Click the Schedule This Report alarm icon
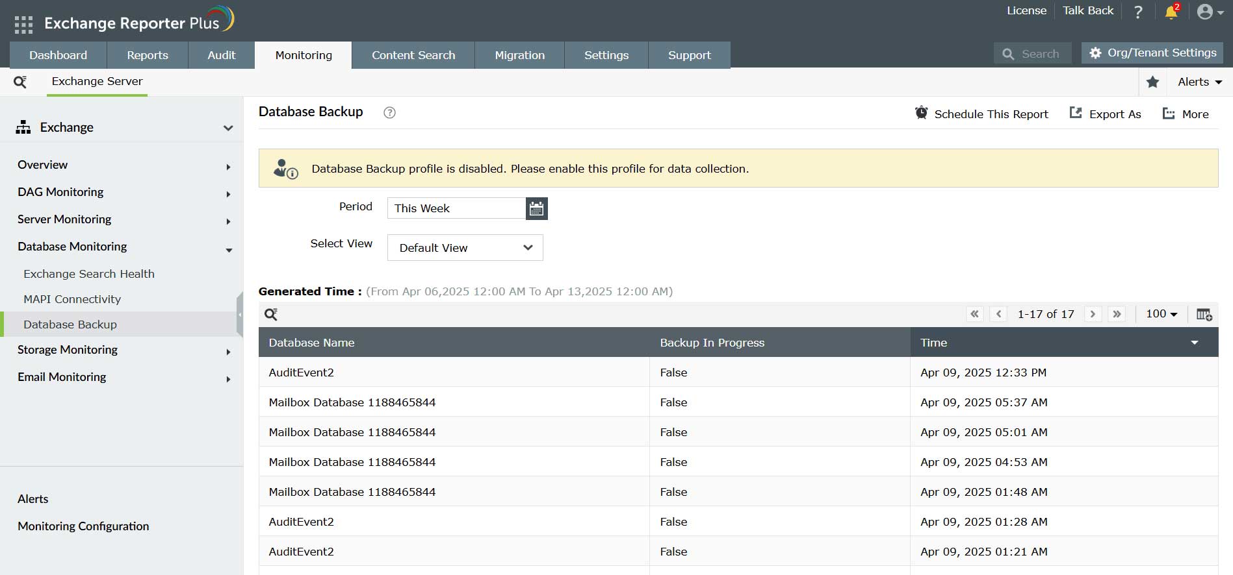1233x575 pixels. 922,113
